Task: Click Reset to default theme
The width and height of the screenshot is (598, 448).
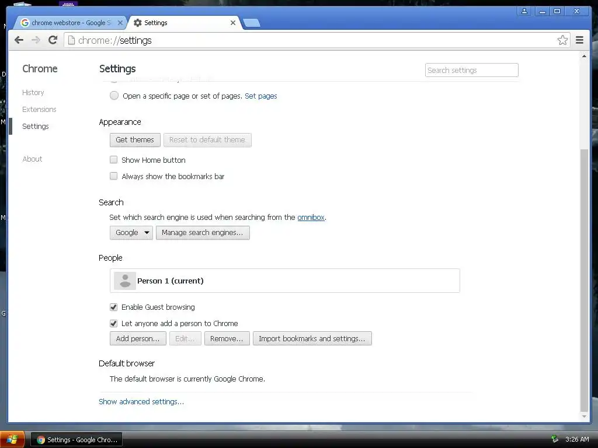Action: pyautogui.click(x=207, y=140)
